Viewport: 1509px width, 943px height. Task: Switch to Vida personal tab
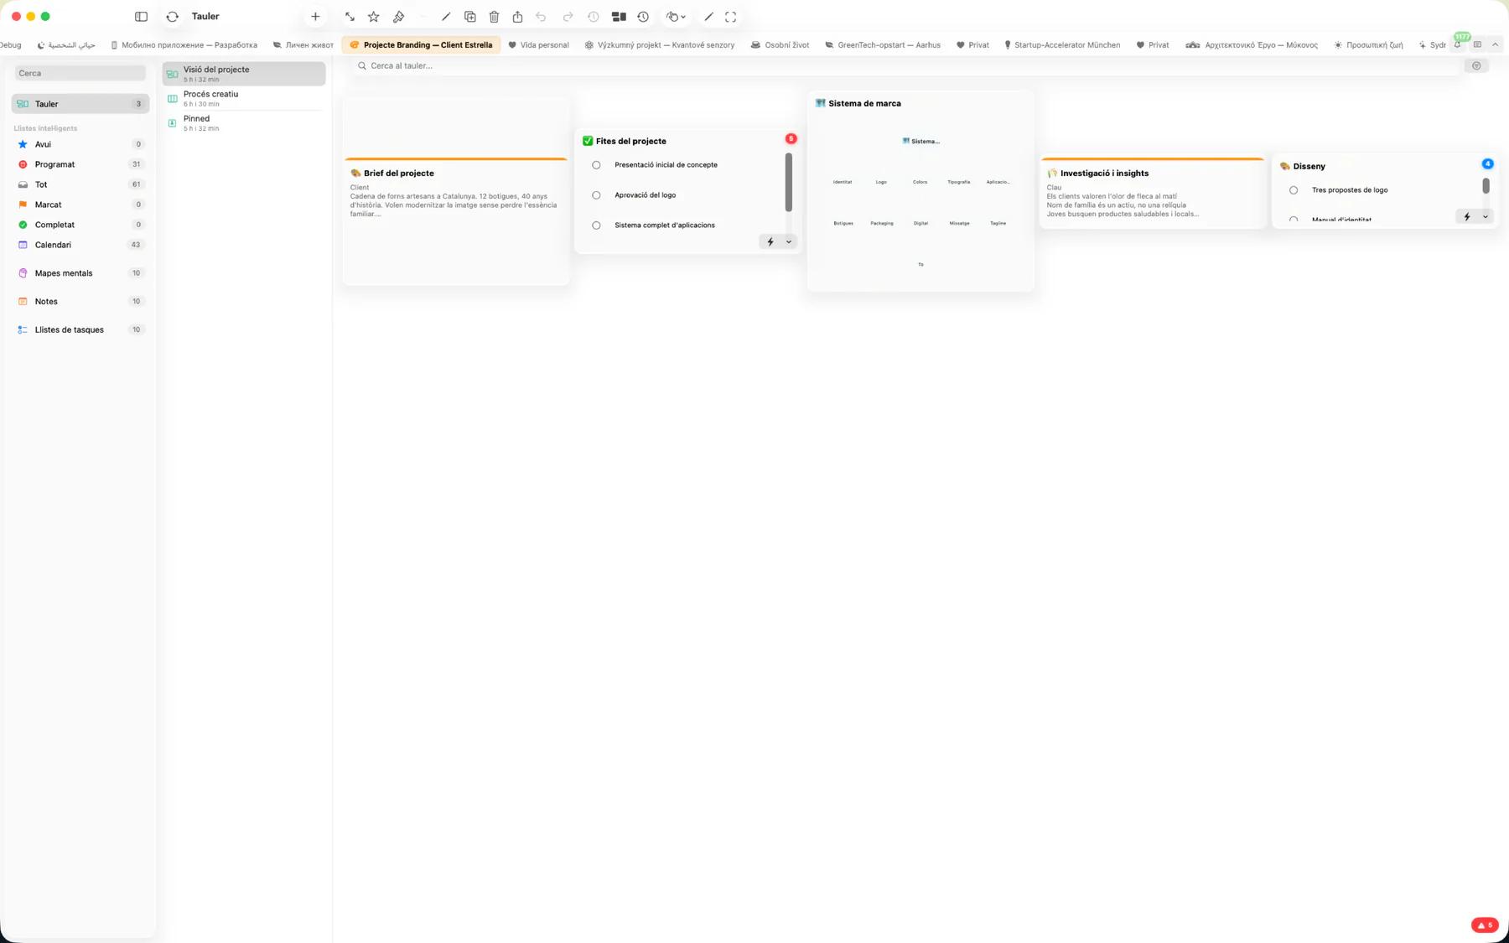tap(538, 45)
